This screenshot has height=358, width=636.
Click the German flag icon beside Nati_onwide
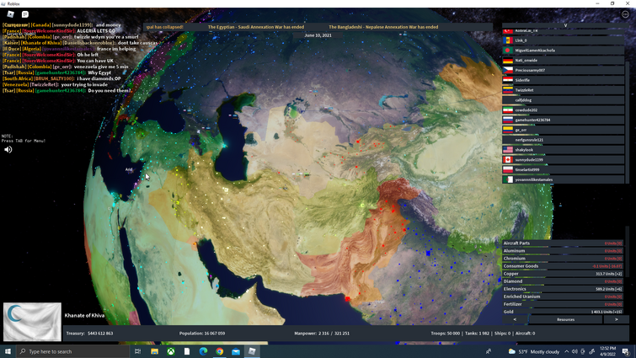(508, 61)
